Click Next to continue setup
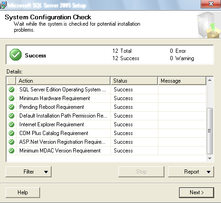 click(x=197, y=192)
